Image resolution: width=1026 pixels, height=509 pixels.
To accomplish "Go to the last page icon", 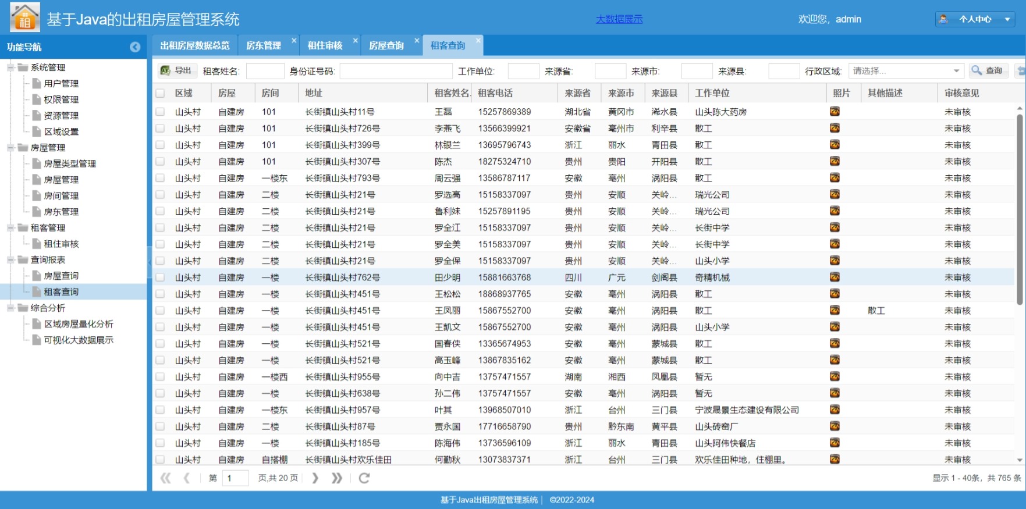I will tap(337, 478).
